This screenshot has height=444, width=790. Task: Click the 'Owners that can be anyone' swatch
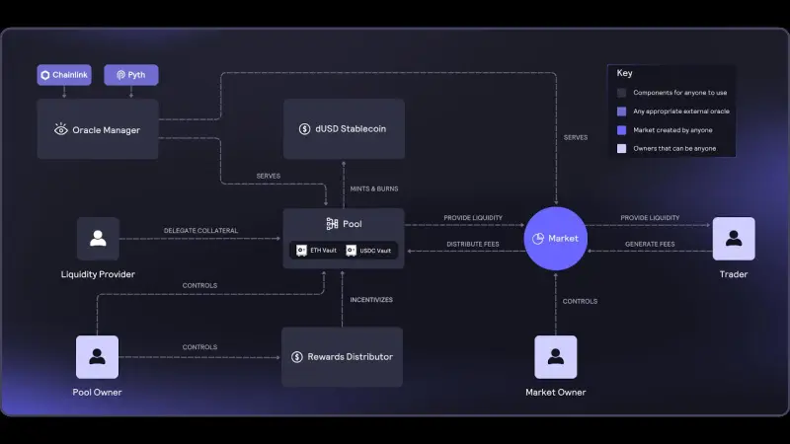tap(621, 149)
